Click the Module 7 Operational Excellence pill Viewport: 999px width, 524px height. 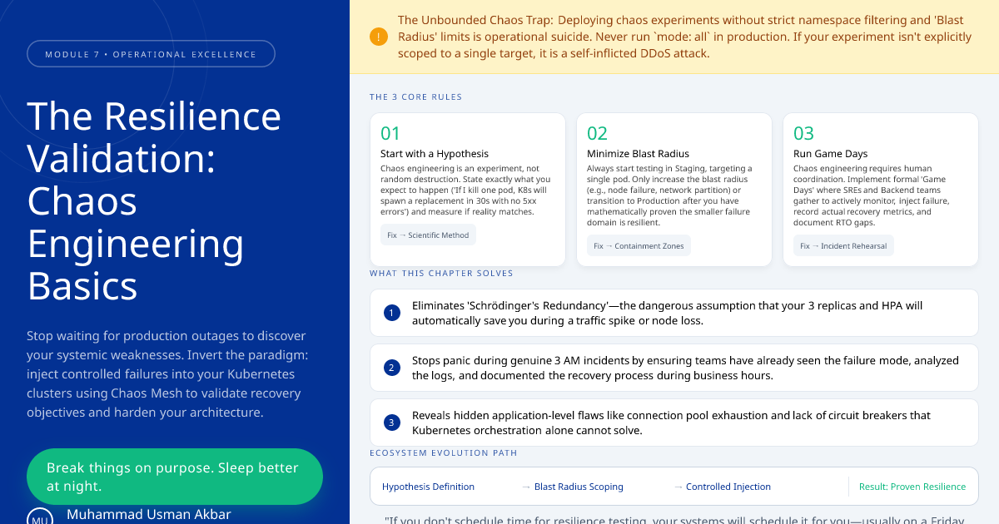pyautogui.click(x=151, y=54)
